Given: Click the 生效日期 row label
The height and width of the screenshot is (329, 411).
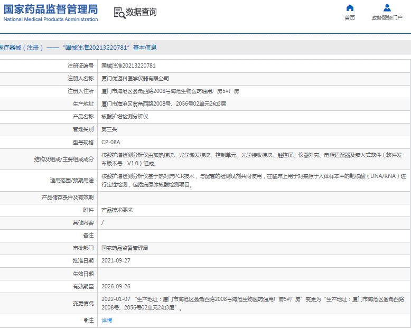Looking at the screenshot, I should 83,274.
